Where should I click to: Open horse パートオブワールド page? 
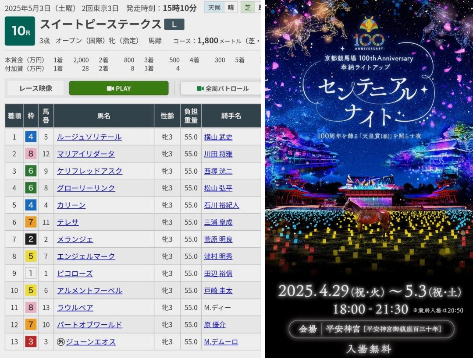click(x=89, y=325)
